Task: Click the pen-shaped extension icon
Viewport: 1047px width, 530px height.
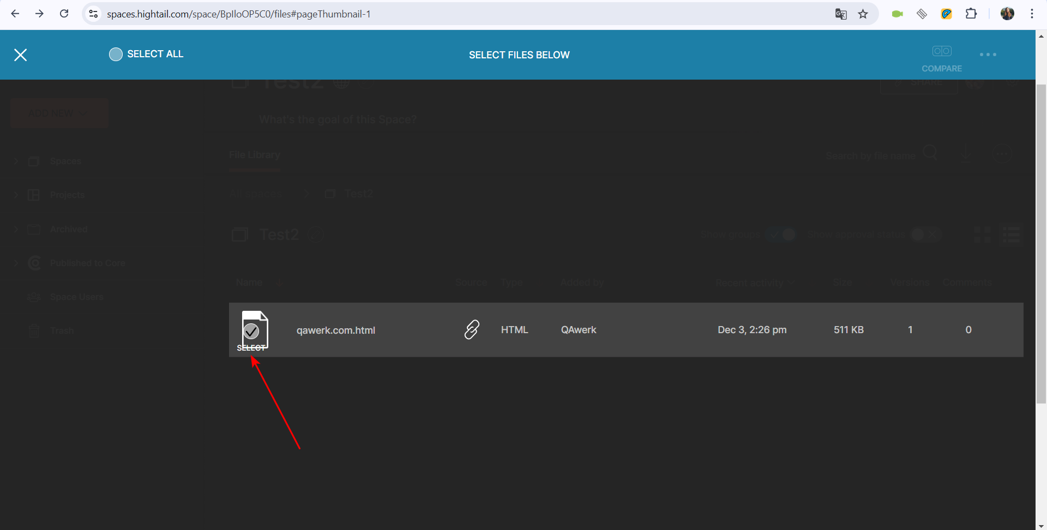Action: pyautogui.click(x=922, y=14)
